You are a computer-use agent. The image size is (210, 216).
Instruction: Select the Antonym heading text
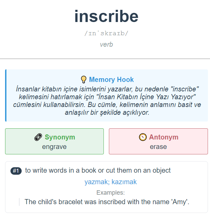[164, 137]
